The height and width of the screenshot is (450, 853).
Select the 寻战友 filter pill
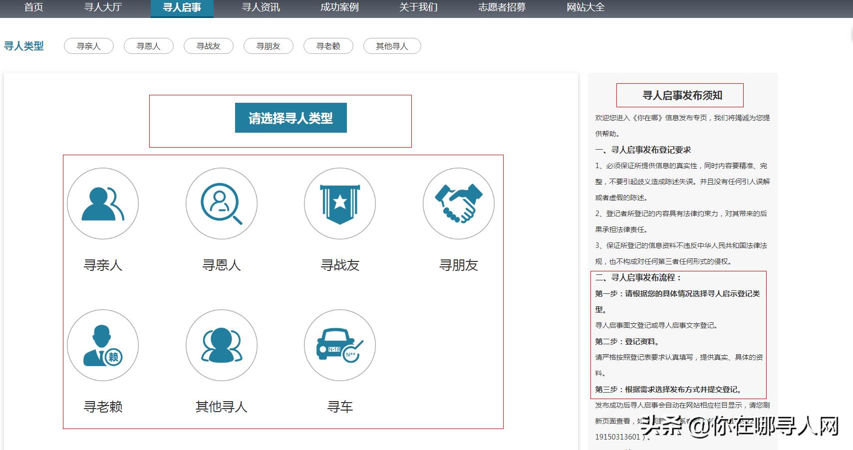click(208, 46)
